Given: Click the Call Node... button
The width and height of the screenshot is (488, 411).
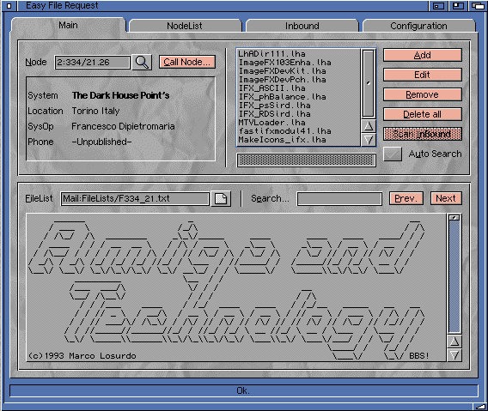Looking at the screenshot, I should tap(187, 62).
